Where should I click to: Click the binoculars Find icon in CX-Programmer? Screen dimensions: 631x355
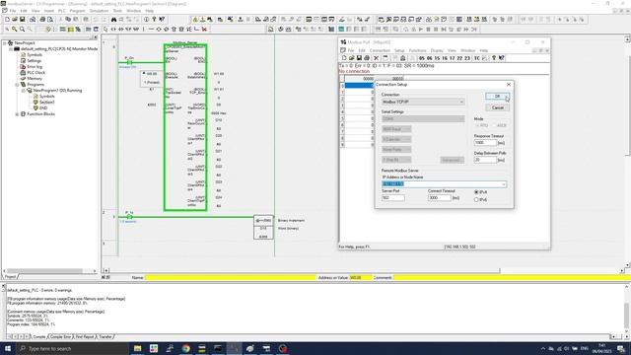(114, 20)
